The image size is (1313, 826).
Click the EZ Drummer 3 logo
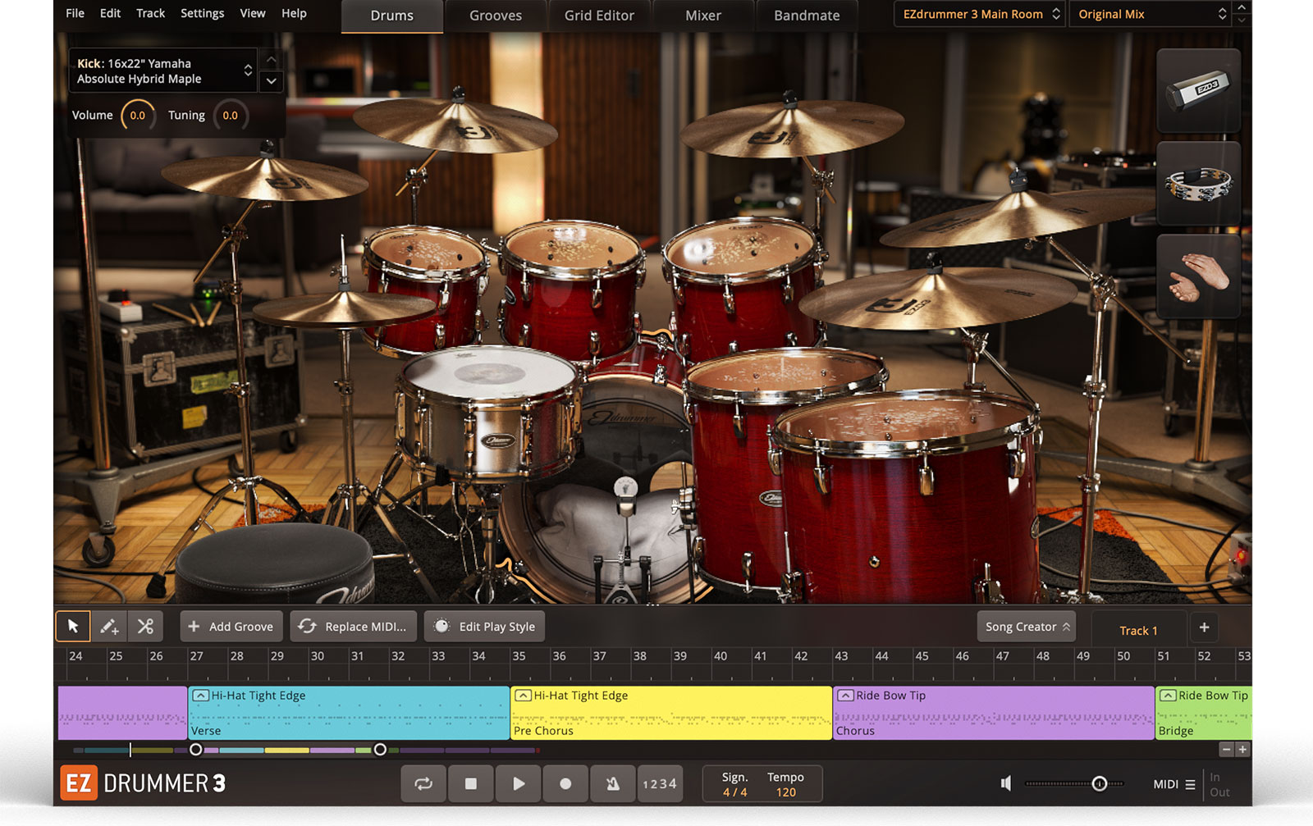tap(143, 783)
